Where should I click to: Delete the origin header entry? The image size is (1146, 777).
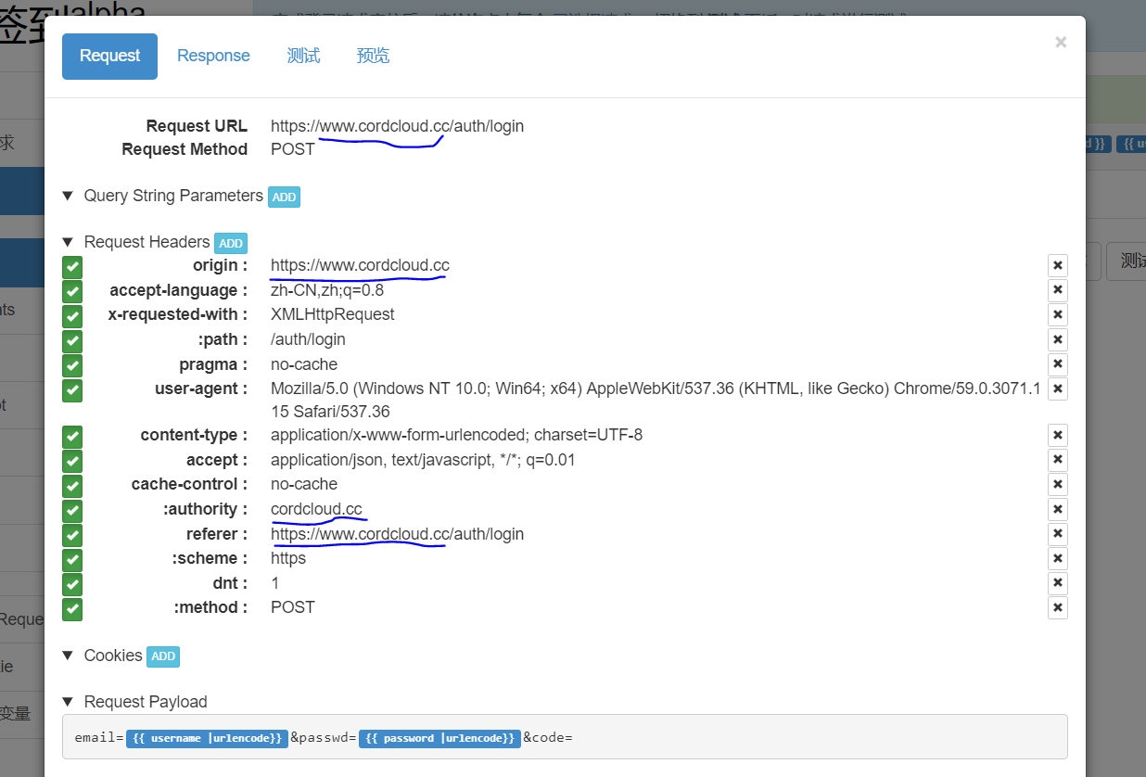tap(1058, 265)
